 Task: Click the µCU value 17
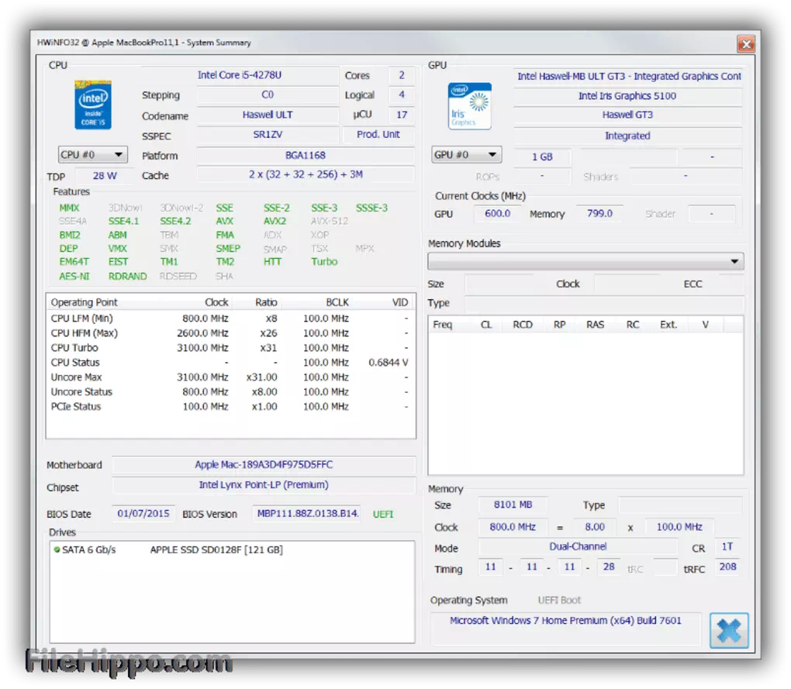(402, 115)
